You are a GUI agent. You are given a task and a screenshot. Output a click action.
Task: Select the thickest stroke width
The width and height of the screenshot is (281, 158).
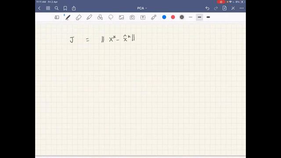coord(208,17)
